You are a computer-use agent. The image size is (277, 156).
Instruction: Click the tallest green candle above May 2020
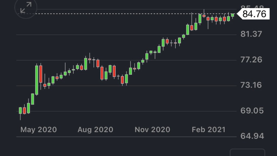point(37,80)
